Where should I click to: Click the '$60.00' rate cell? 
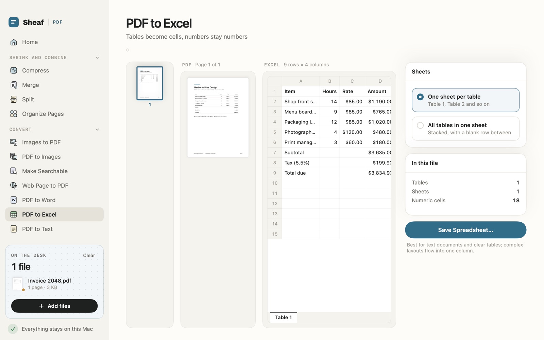coord(352,142)
